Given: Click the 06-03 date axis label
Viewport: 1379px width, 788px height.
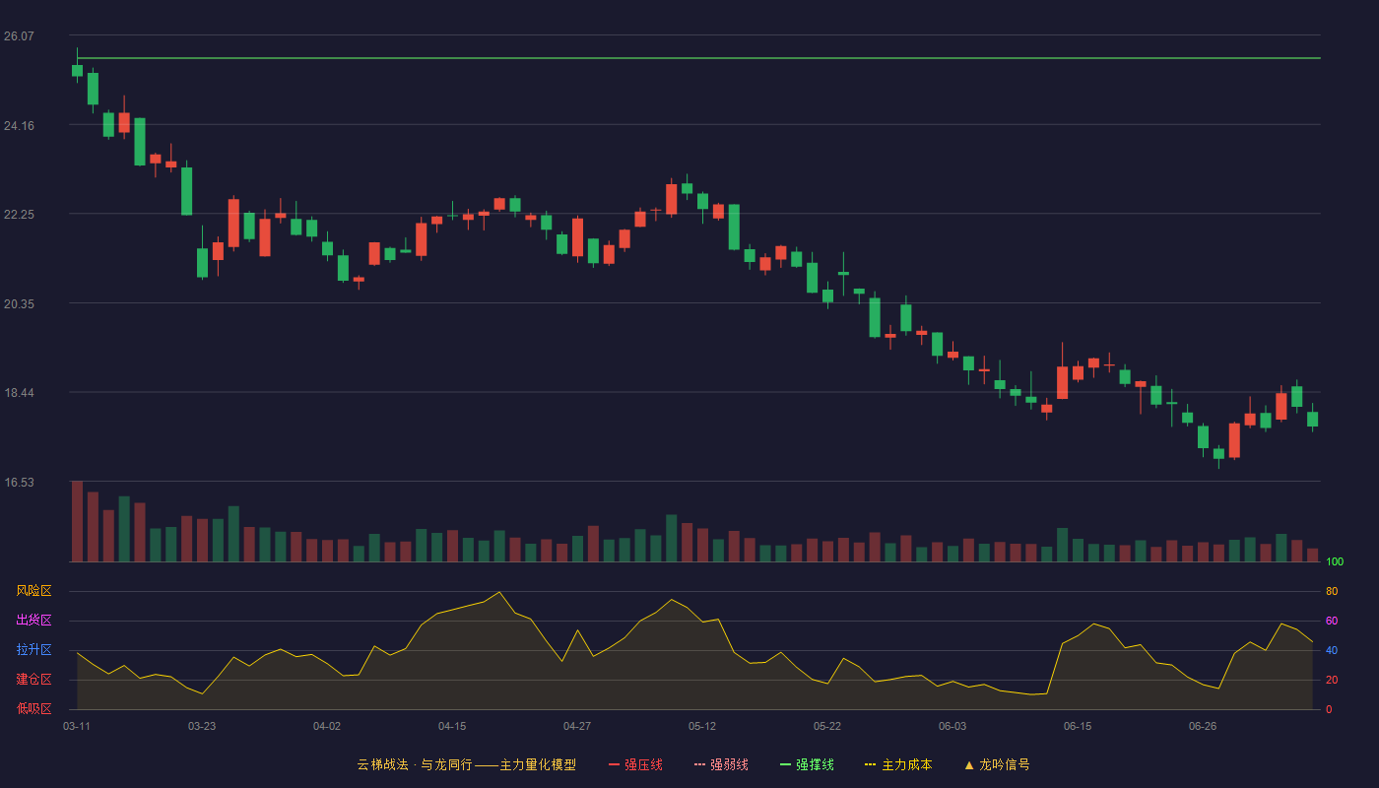Looking at the screenshot, I should coord(952,726).
